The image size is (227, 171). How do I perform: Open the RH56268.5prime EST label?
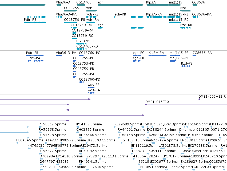tap(52, 130)
